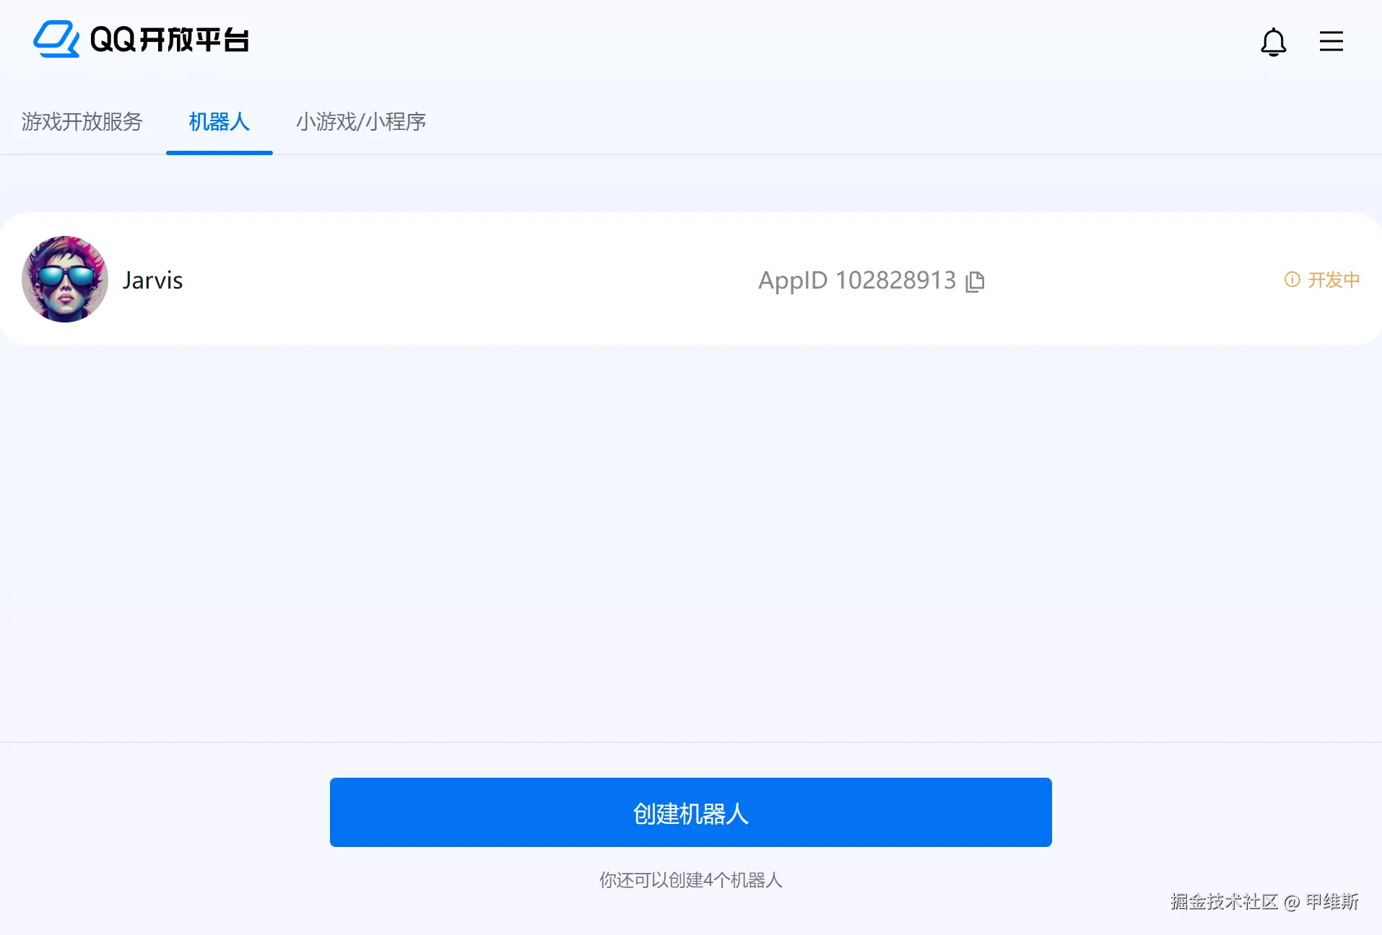Click the QQ Open Platform logo icon
The width and height of the screenshot is (1382, 935).
click(x=56, y=39)
